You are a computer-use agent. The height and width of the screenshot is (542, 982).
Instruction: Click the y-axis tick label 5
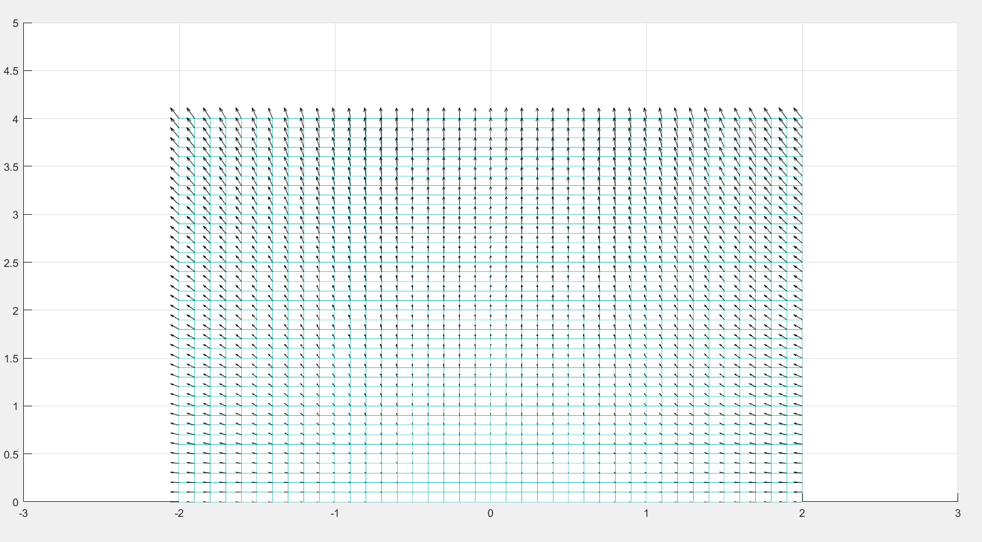tap(15, 23)
